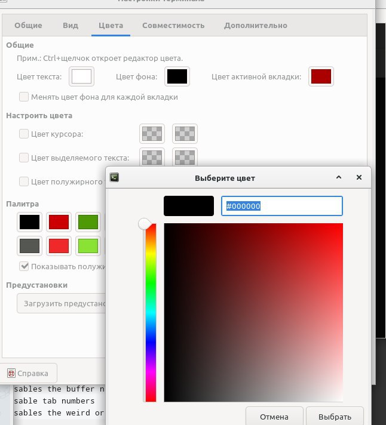Screen dimensions: 386x425
Task: Toggle the Цвет курсора checkbox
Action: [24, 134]
